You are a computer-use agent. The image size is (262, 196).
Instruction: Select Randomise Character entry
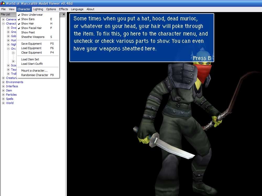coord(38,75)
